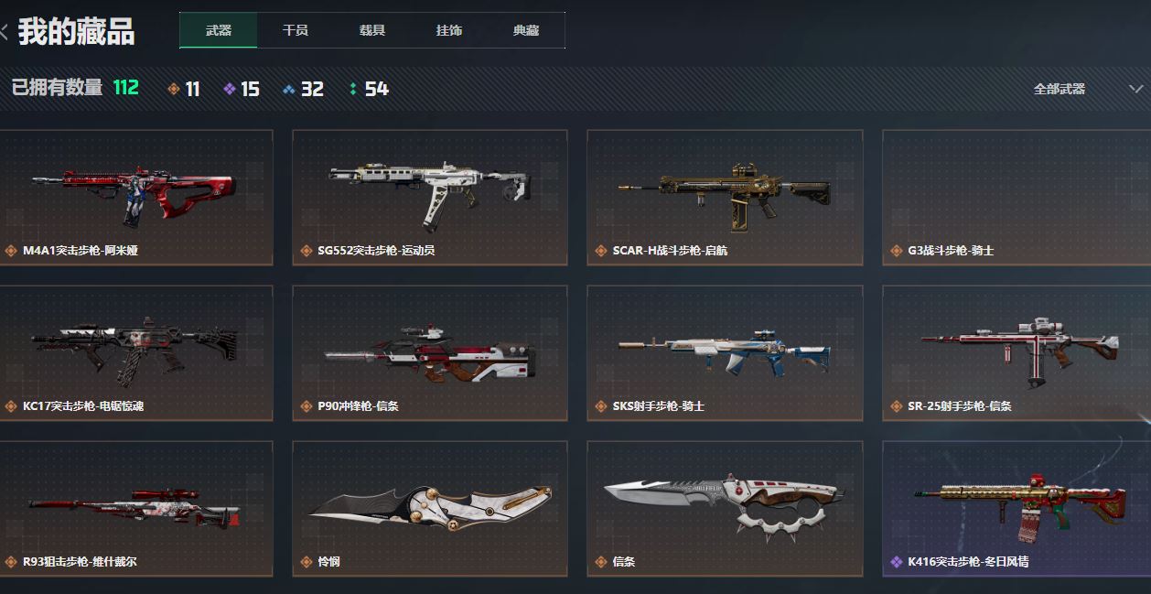Select the green rarity filter showing 54
Screen dimensions: 1151x594
coord(369,89)
